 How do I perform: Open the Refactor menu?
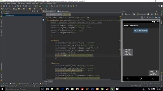click(29, 4)
